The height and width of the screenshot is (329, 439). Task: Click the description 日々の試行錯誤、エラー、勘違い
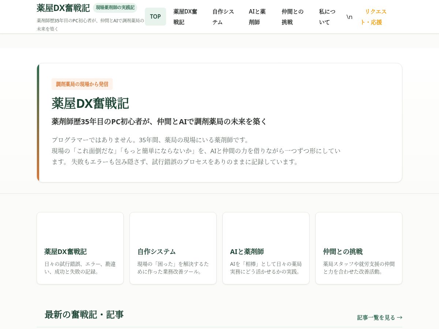click(x=80, y=268)
